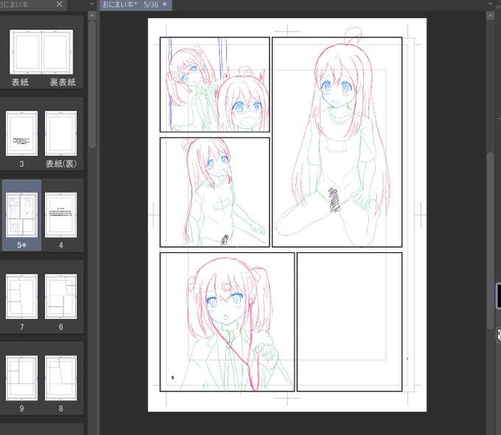Select the page 5* thumbnail
The height and width of the screenshot is (435, 501).
tap(21, 215)
